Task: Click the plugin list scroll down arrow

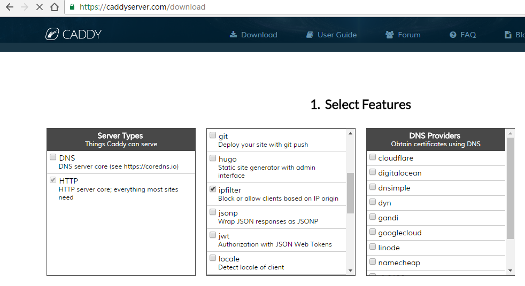Action: (x=350, y=271)
